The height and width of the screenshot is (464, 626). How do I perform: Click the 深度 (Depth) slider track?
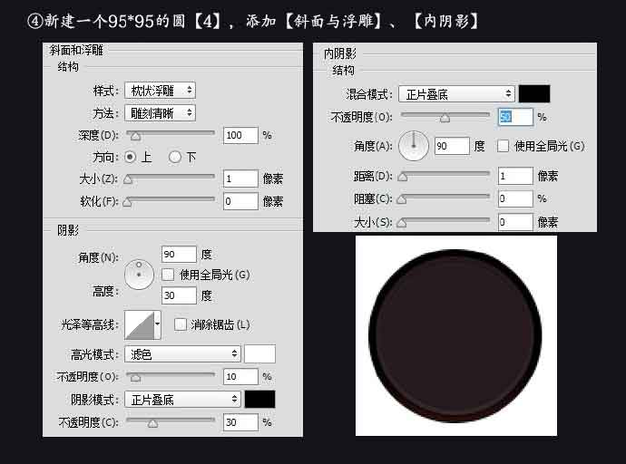coord(172,134)
